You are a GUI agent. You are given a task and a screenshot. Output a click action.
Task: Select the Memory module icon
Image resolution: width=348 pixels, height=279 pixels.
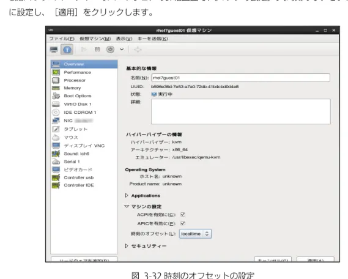(x=56, y=88)
